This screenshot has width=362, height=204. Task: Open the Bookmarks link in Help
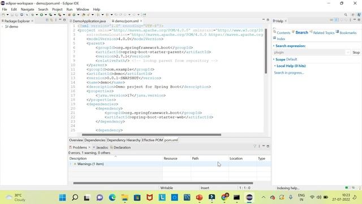348,33
